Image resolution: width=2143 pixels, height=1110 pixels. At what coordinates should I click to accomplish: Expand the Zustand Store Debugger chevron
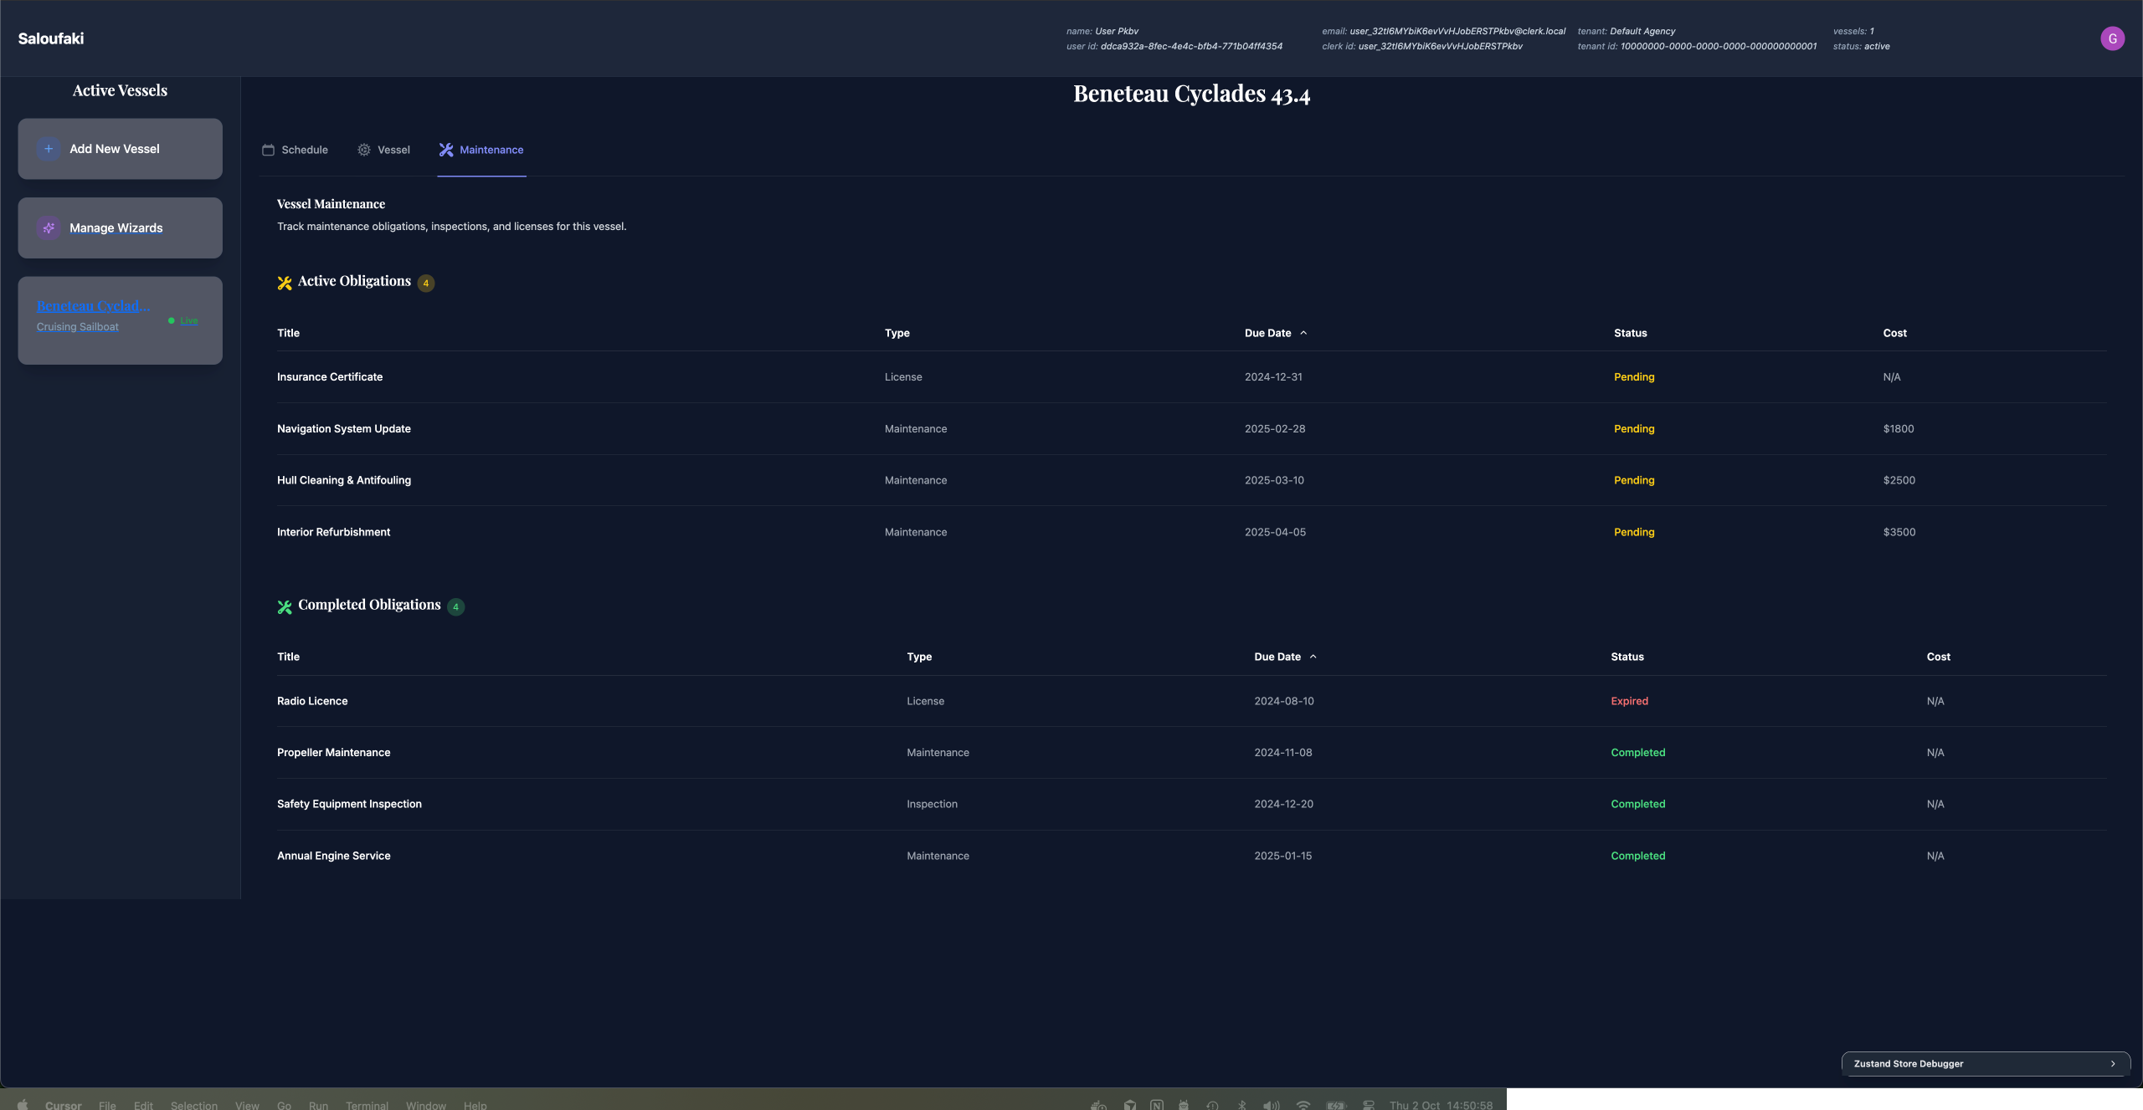(2113, 1064)
